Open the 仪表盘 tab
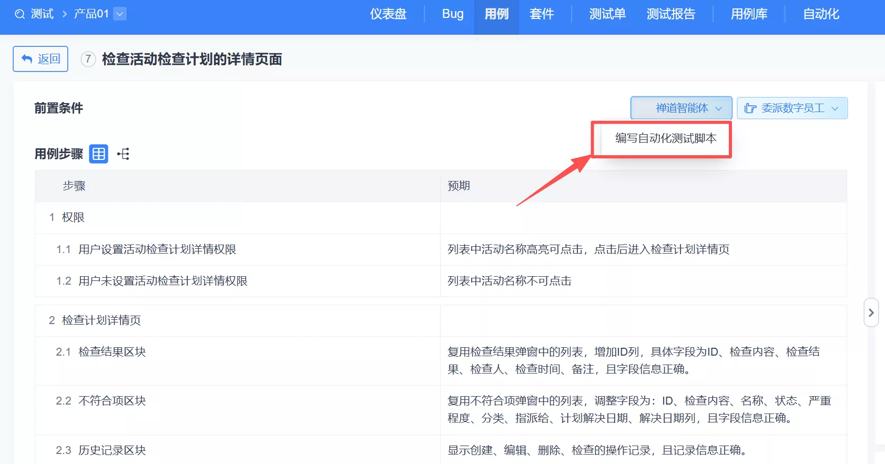 [x=388, y=14]
